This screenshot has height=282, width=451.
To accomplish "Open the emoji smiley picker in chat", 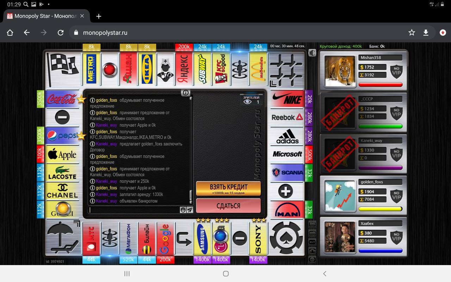I will (183, 210).
